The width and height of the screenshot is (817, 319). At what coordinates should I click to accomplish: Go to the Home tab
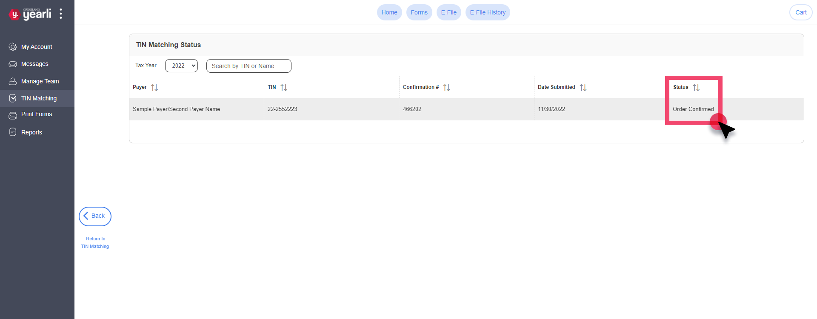click(x=389, y=12)
